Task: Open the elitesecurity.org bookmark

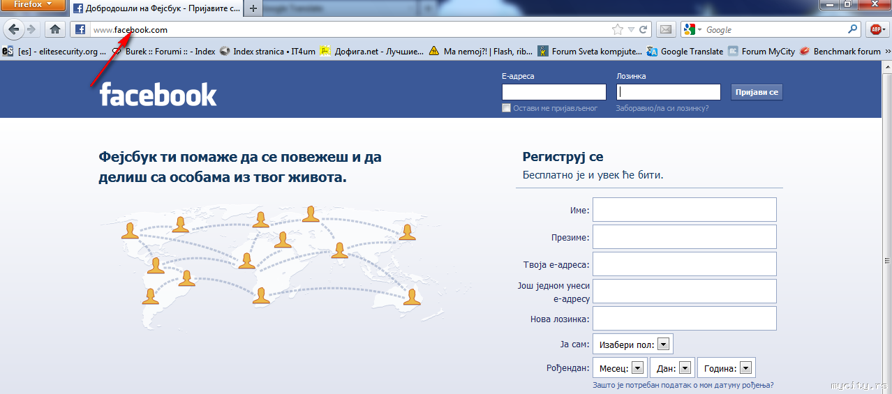Action: click(54, 51)
